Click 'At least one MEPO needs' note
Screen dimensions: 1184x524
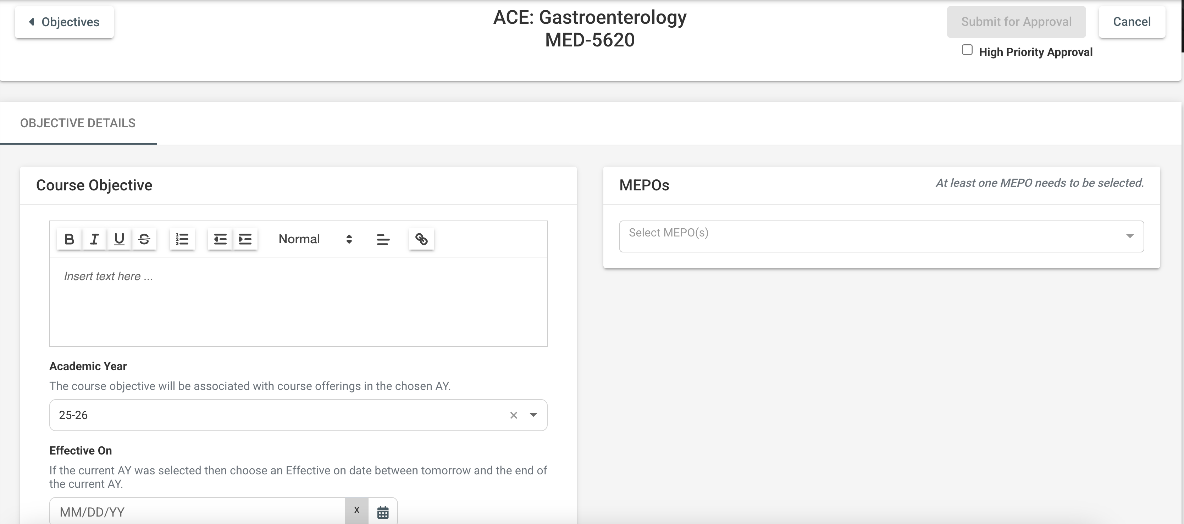pyautogui.click(x=1040, y=183)
